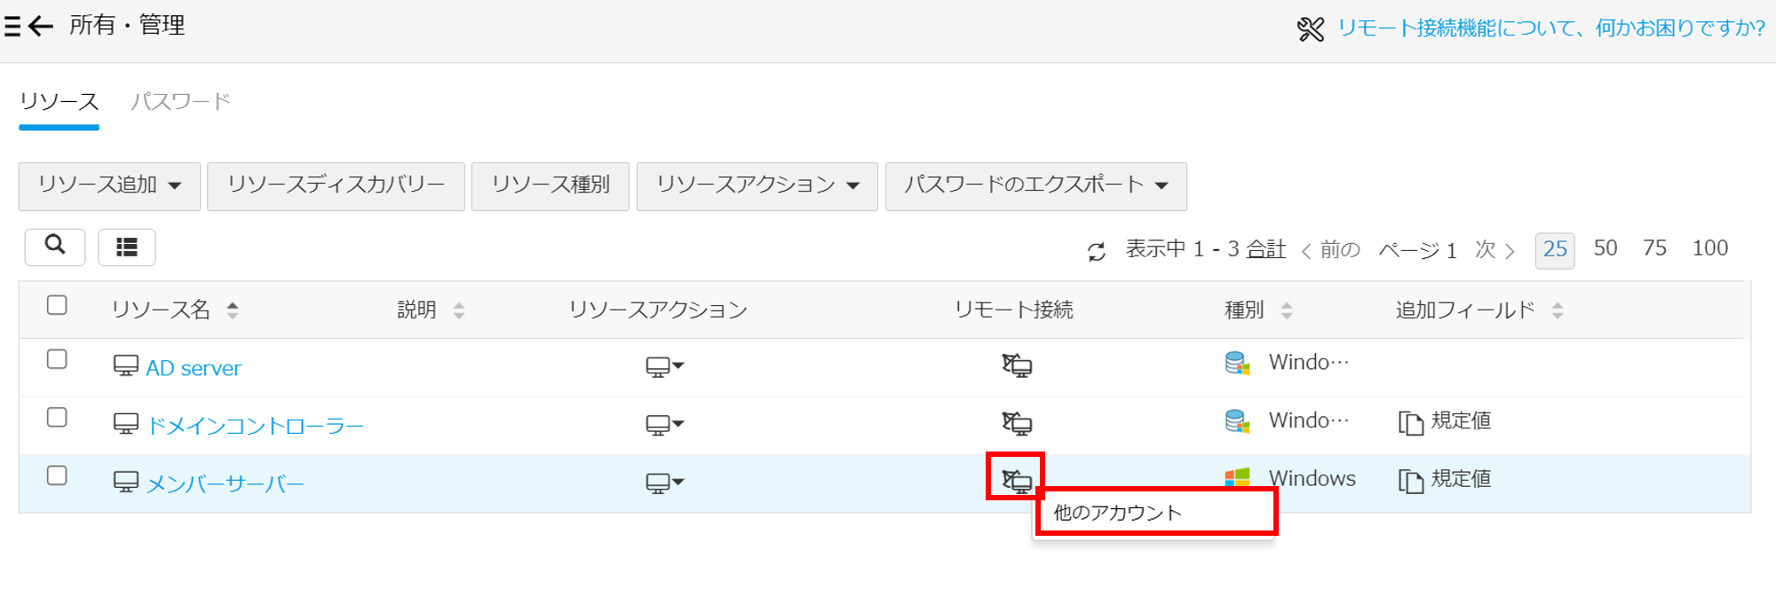The width and height of the screenshot is (1776, 597).
Task: Click remote connection icon for メンバーサーバー
Action: tap(1017, 481)
